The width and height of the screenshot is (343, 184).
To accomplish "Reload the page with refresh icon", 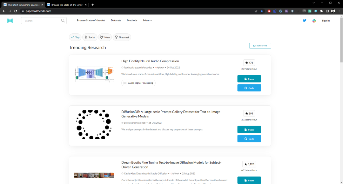I will coord(16,11).
